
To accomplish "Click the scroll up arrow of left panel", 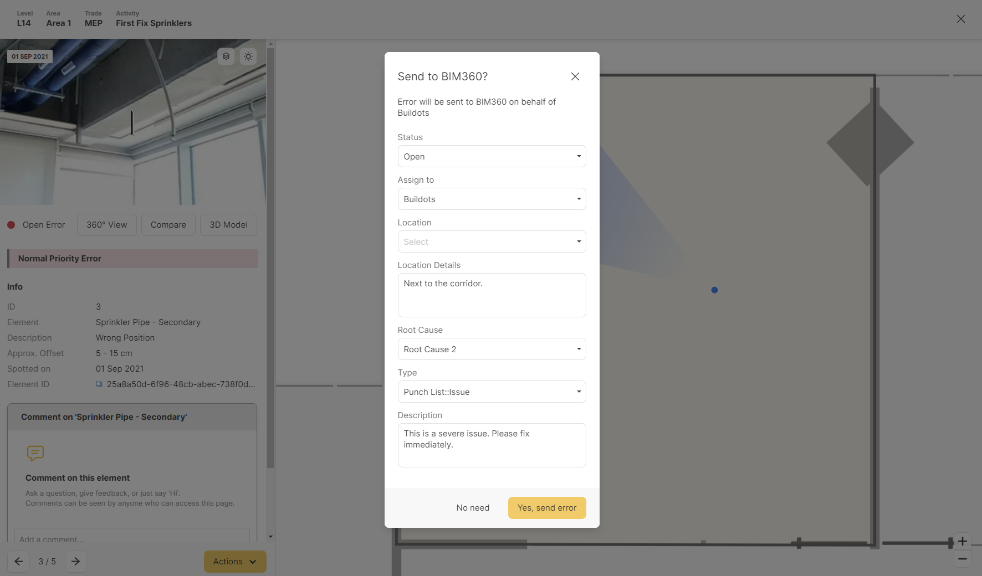I will point(270,43).
